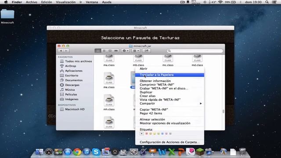
Task: Go forward with Finder forward arrow
Action: tap(66, 51)
